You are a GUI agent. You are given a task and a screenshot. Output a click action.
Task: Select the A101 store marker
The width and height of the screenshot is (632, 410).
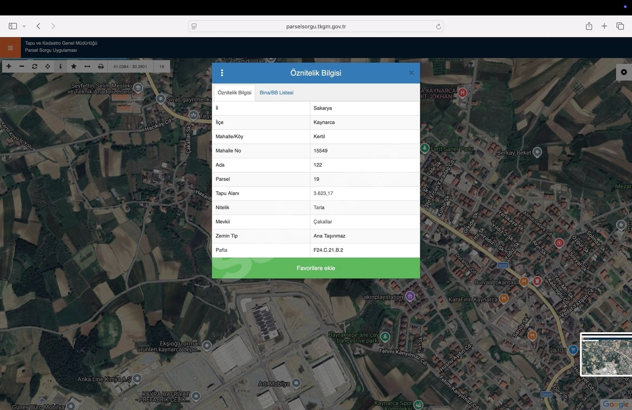coord(573,350)
